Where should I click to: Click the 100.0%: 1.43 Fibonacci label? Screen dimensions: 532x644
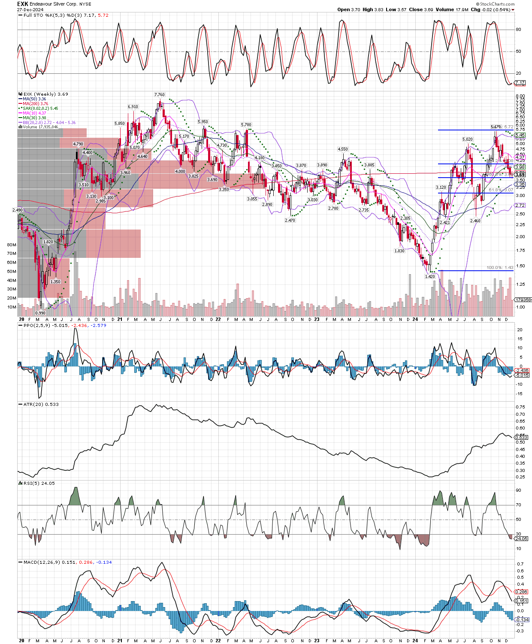(500, 267)
